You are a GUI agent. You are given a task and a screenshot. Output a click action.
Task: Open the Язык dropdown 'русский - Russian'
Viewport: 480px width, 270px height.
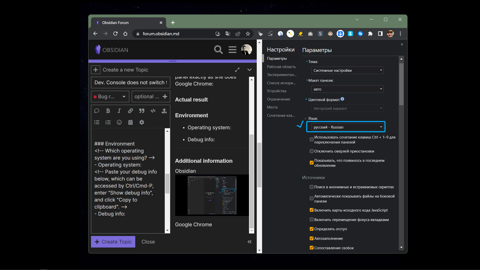pos(347,127)
